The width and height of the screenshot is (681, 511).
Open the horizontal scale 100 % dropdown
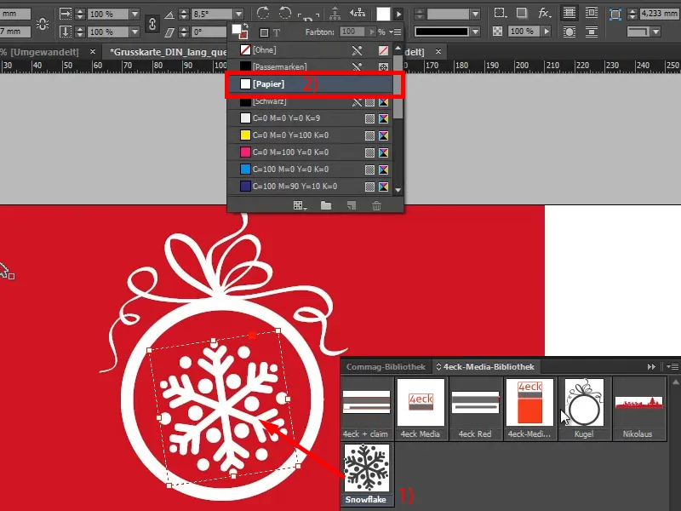[135, 14]
